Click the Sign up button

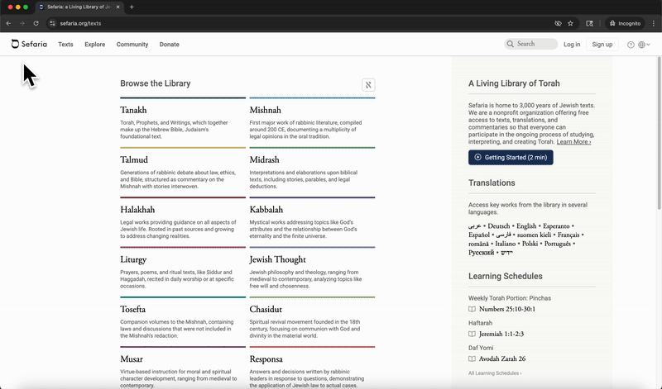click(602, 45)
